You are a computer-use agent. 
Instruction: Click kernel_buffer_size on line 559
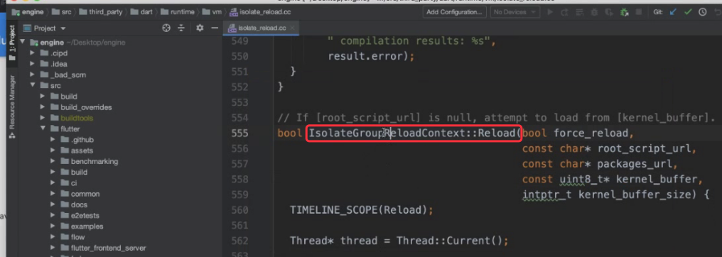(635, 195)
